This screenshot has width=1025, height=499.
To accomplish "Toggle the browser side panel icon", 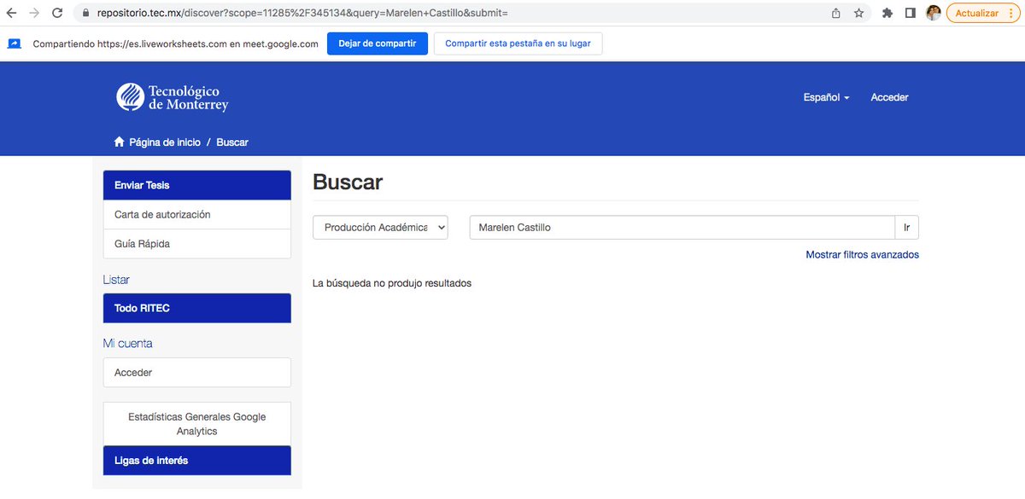I will [911, 14].
